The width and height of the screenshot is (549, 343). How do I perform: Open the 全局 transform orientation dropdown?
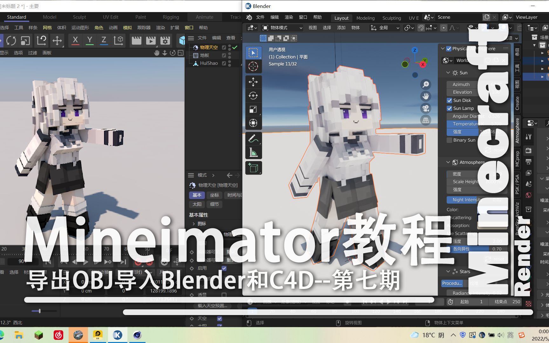tap(385, 28)
